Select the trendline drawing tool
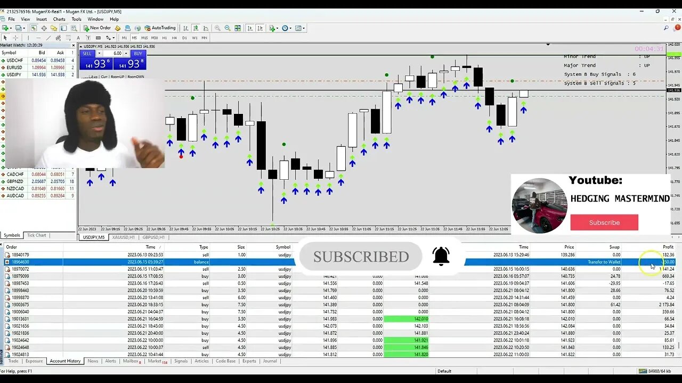The width and height of the screenshot is (682, 383). click(x=48, y=38)
